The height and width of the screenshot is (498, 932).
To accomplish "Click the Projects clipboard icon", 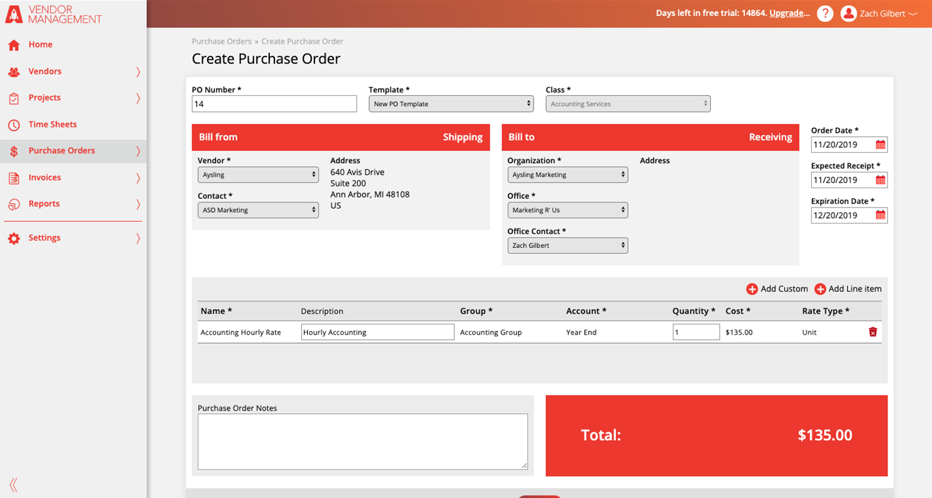I will [x=13, y=98].
